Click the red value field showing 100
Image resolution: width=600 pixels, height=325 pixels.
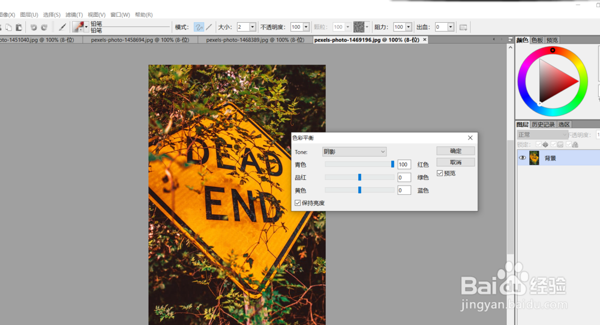coord(404,164)
